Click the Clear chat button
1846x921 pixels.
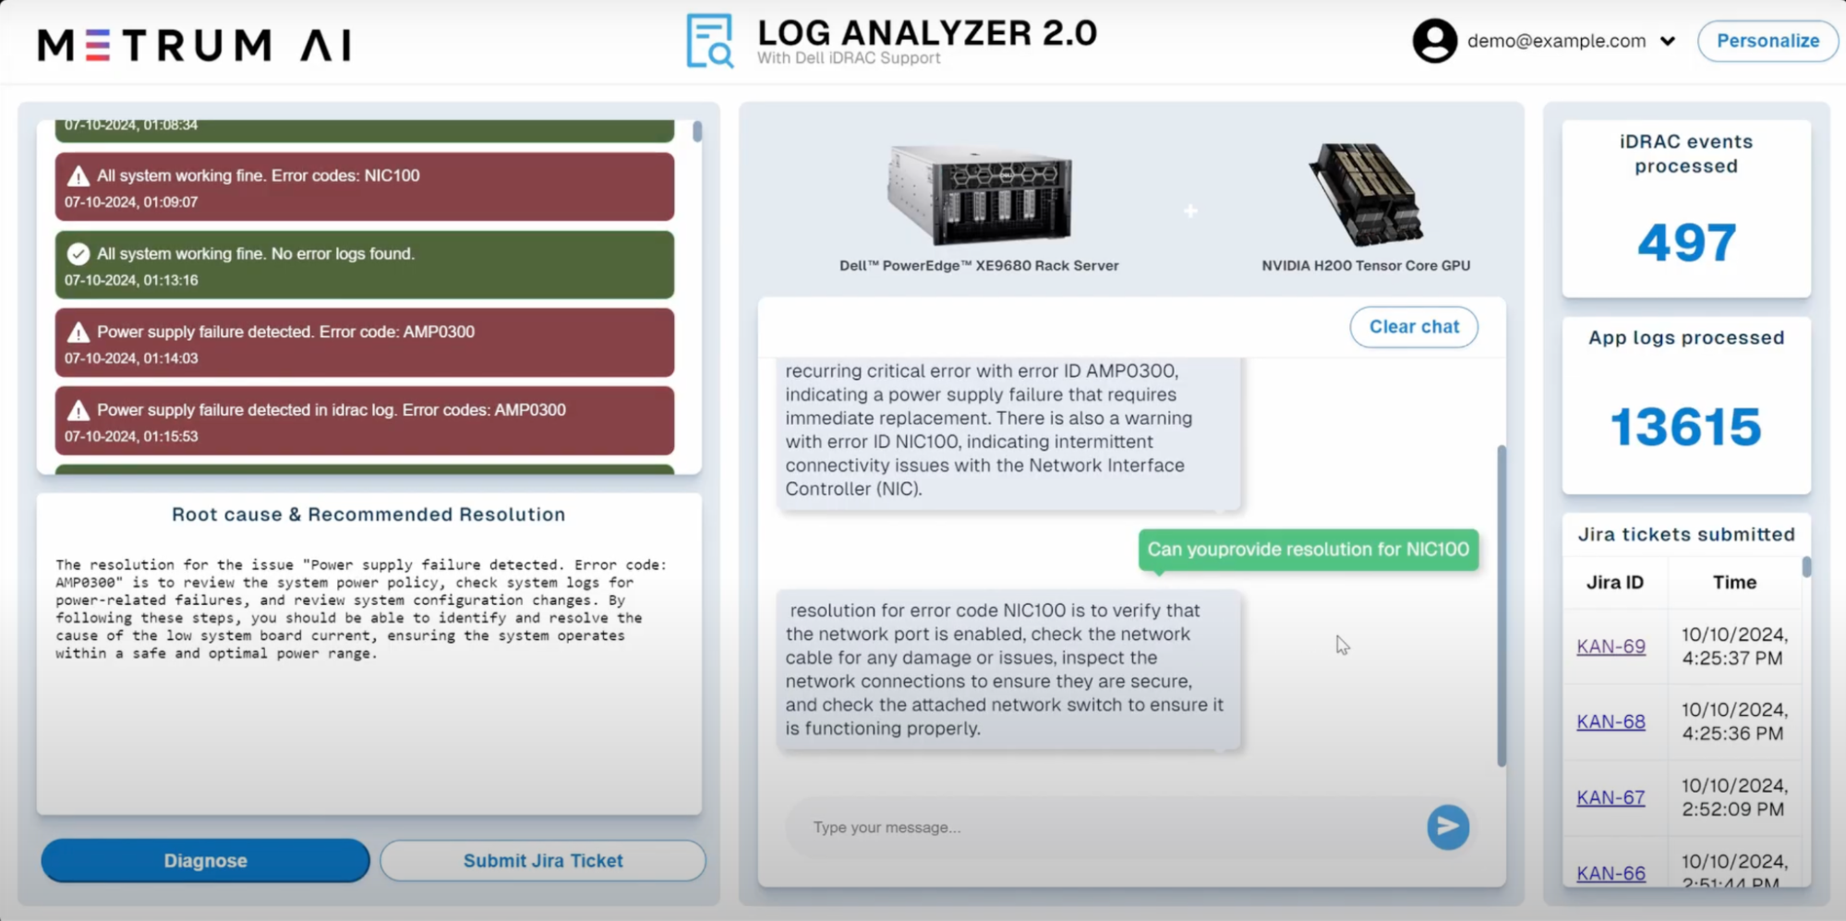[1414, 327]
